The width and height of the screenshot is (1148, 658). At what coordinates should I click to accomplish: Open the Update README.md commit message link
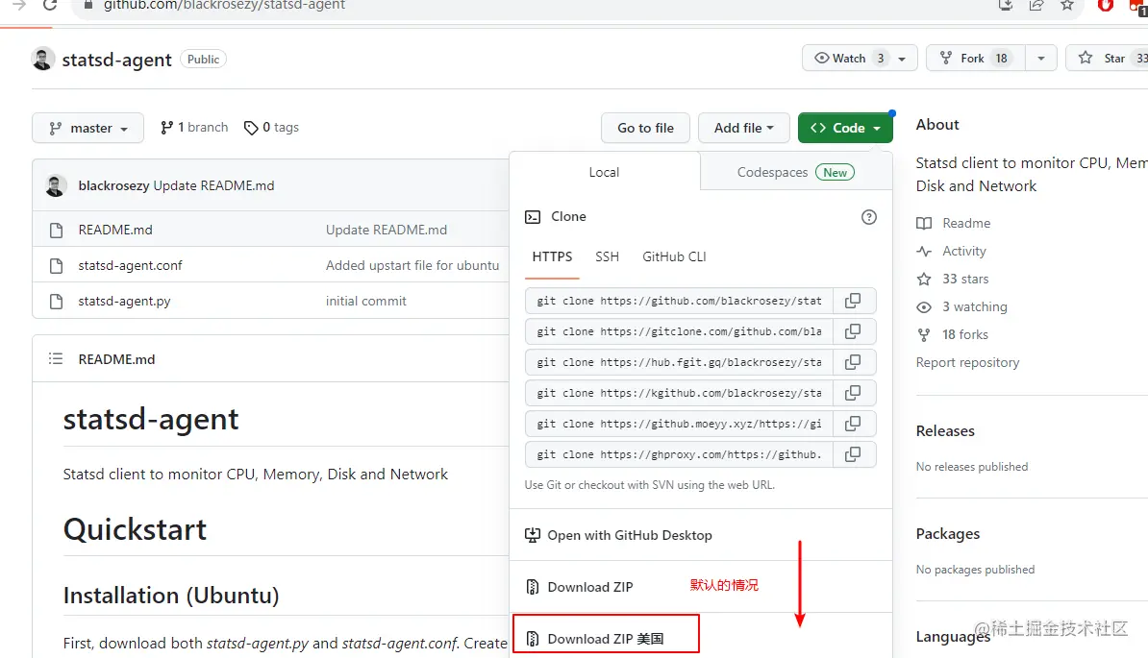coord(387,231)
